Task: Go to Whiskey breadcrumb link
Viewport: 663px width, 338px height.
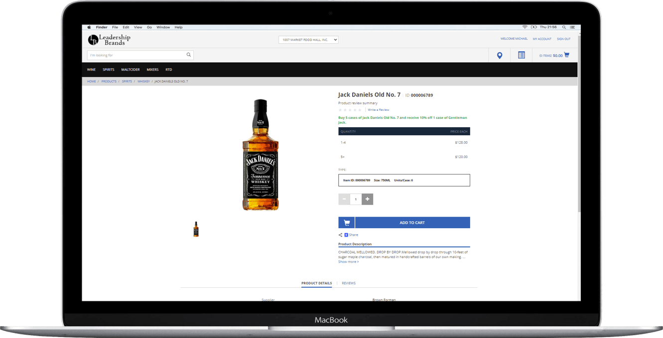Action: point(143,82)
